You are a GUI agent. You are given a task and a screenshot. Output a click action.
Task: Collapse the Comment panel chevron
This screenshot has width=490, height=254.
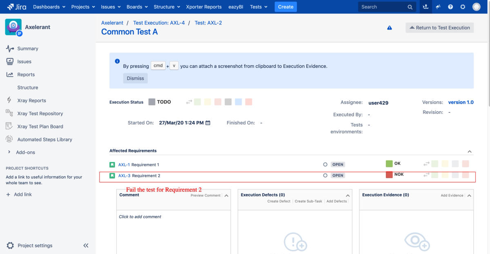tap(227, 196)
